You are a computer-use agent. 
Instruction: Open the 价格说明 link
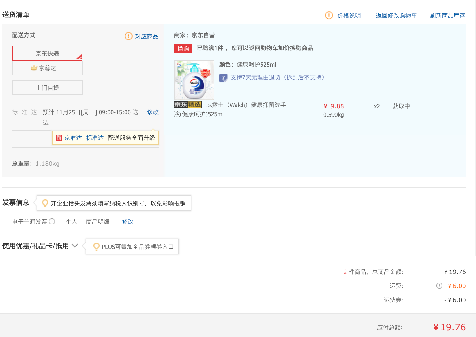pyautogui.click(x=349, y=16)
